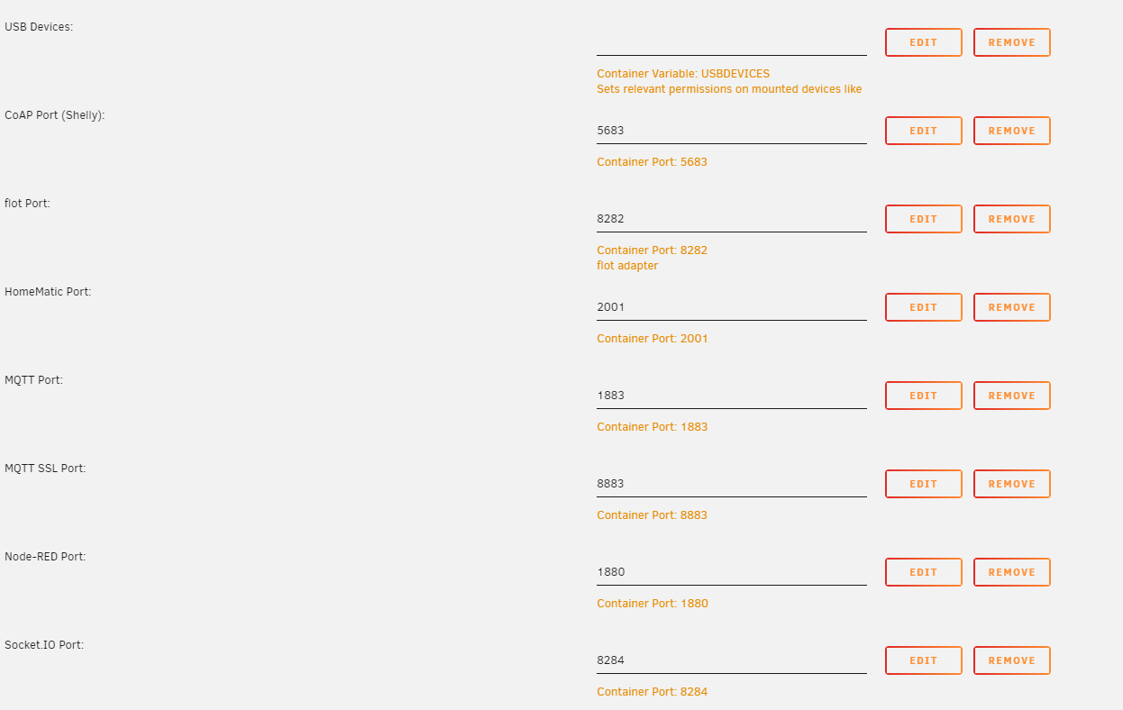Click Edit button for USB Devices

tap(923, 42)
